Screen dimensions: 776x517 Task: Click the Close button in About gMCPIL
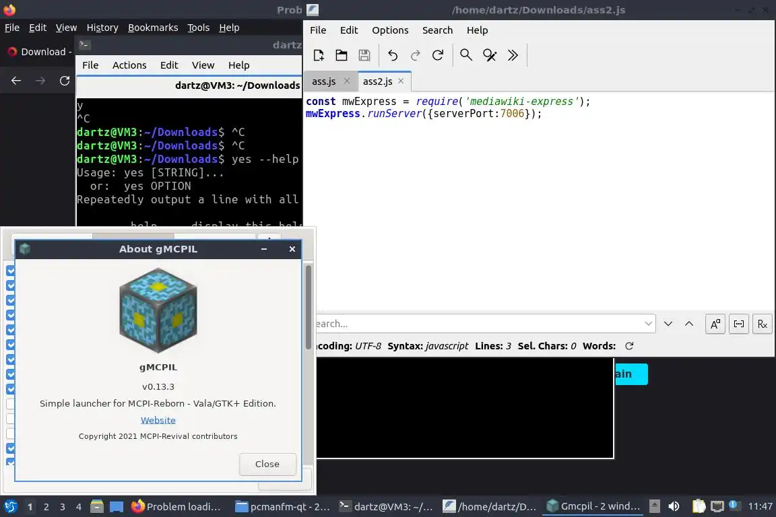click(267, 464)
